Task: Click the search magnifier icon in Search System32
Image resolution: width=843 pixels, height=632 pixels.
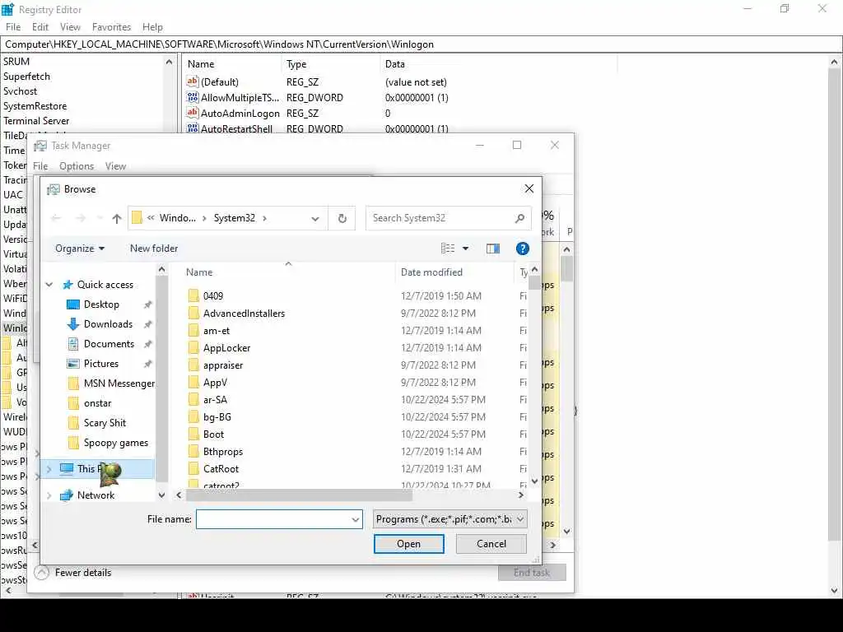Action: 519,218
